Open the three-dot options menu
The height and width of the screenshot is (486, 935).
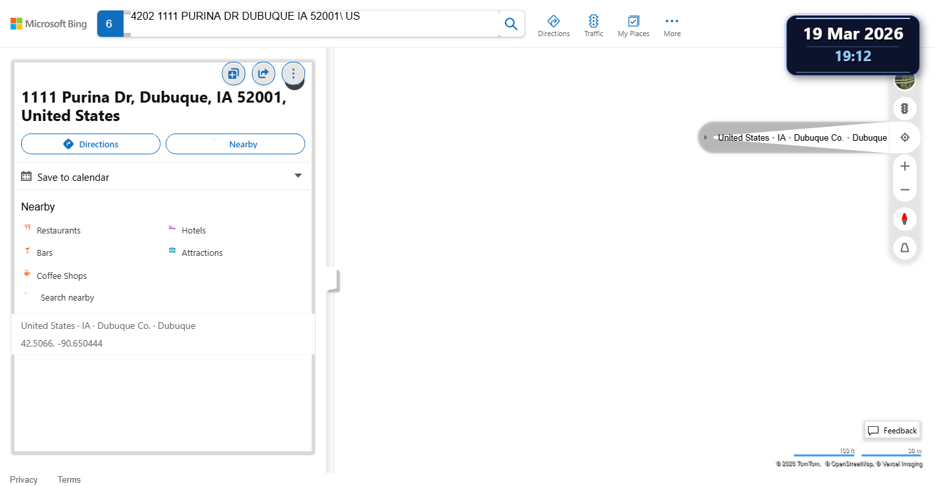(293, 74)
